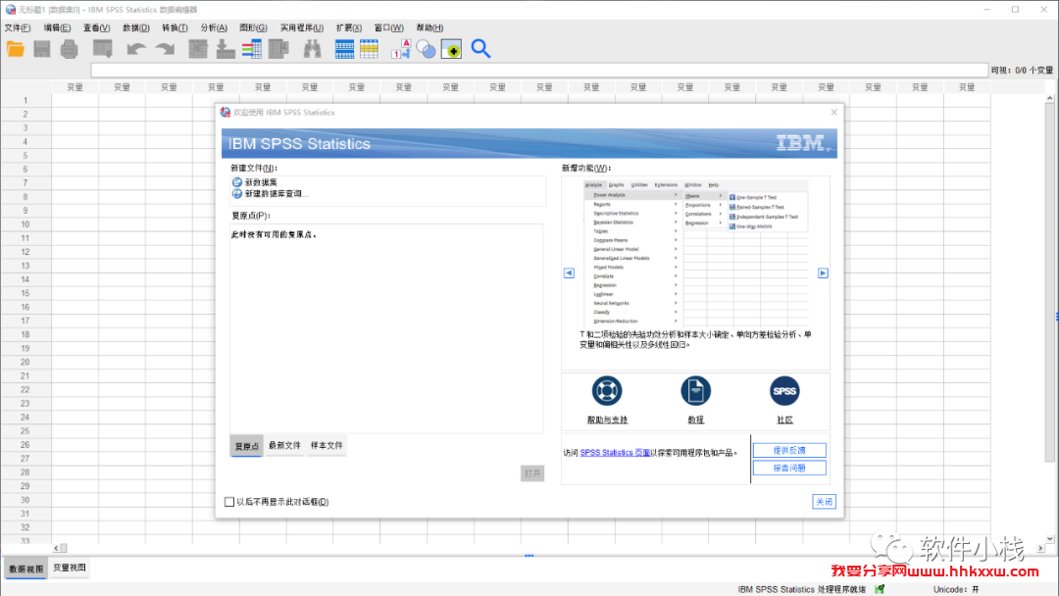Image resolution: width=1059 pixels, height=596 pixels.
Task: Click the feature preview screenshot thumbnail
Action: (695, 253)
